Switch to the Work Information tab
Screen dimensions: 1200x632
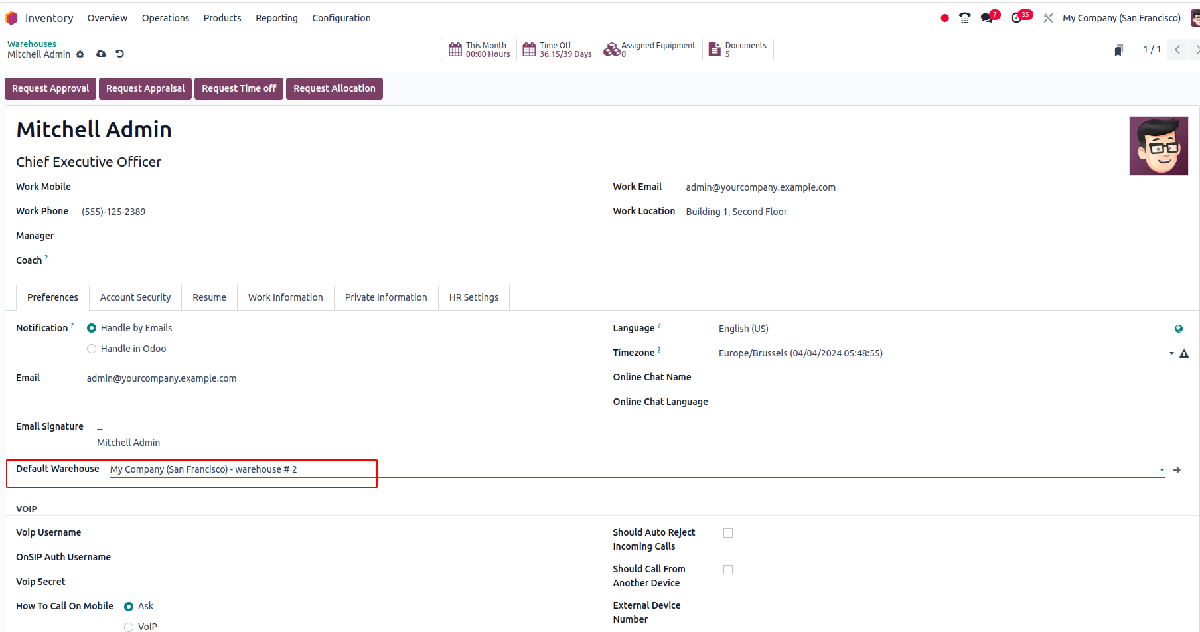(285, 297)
